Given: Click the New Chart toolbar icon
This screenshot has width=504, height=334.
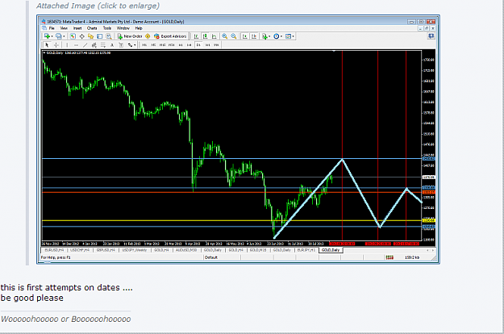Looking at the screenshot, I should tap(47, 36).
